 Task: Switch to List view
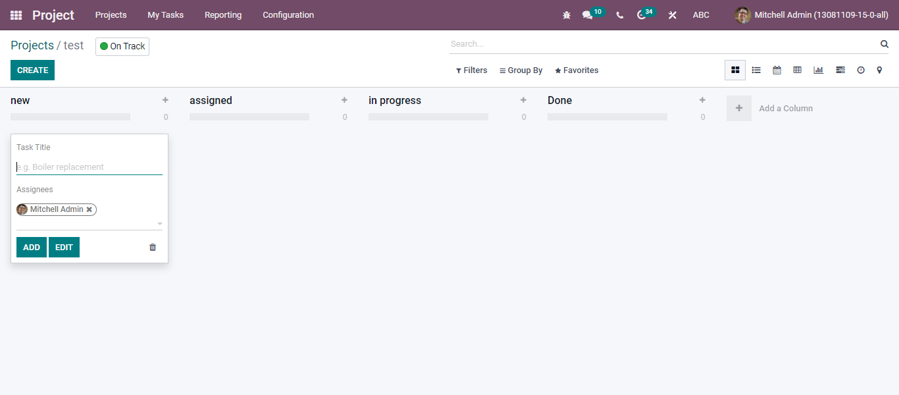coord(756,70)
